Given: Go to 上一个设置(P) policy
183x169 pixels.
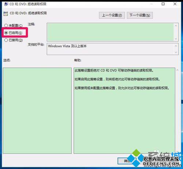Looking at the screenshot, I should (x=112, y=15).
